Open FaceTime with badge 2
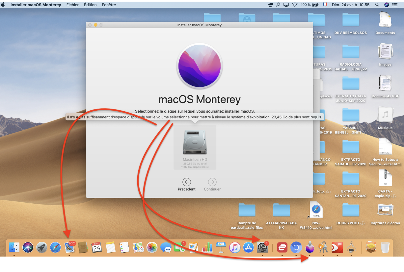Viewport: 404px width, 272px height. (179, 247)
